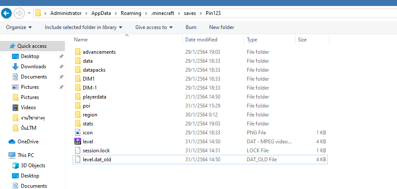
Task: Open the recent locations dropdown arrow
Action: 29,13
